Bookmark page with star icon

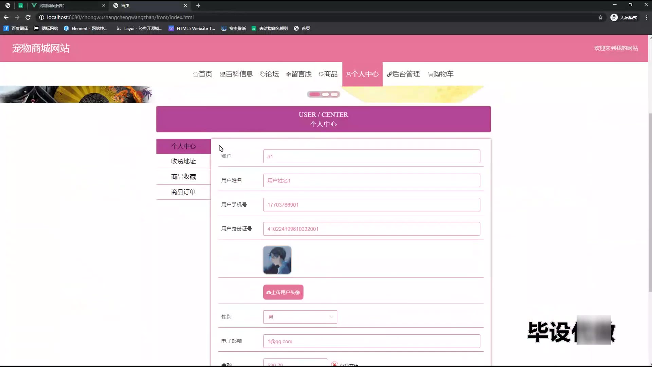[x=600, y=17]
